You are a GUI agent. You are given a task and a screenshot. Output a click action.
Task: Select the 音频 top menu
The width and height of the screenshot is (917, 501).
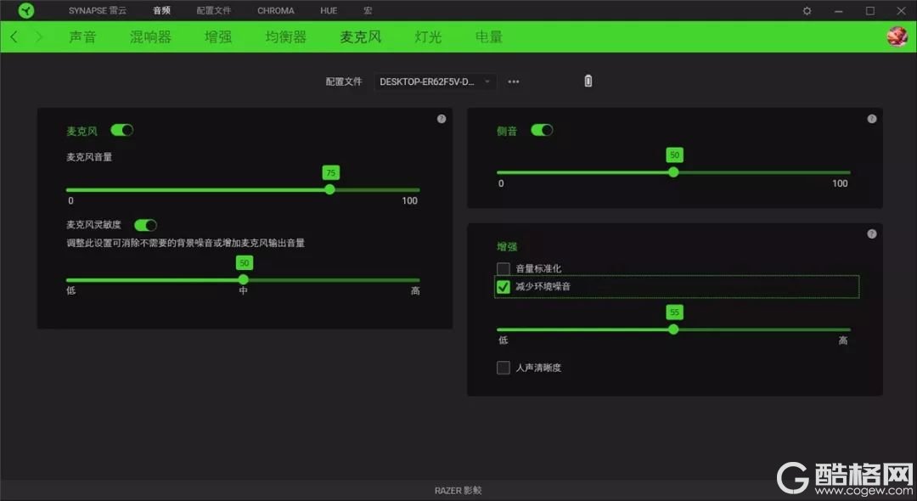[x=161, y=10]
